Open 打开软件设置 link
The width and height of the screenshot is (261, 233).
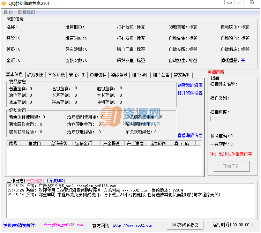(x=190, y=93)
